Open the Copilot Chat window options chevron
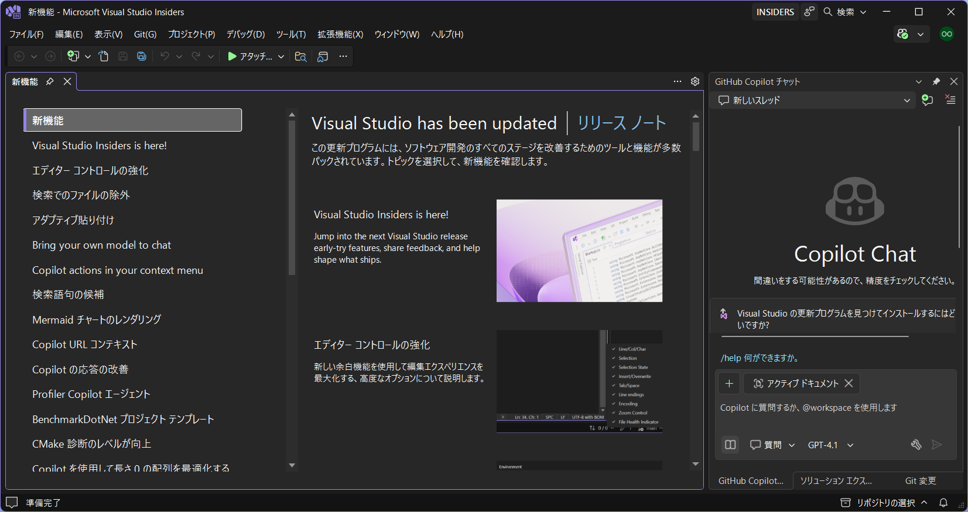 919,81
